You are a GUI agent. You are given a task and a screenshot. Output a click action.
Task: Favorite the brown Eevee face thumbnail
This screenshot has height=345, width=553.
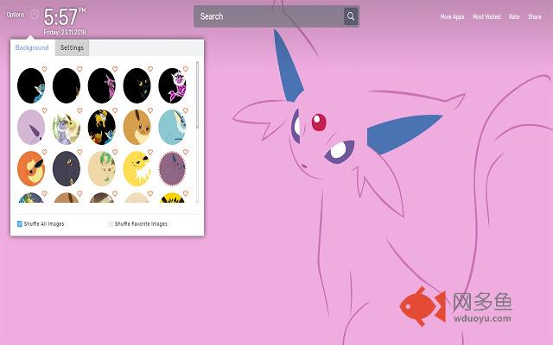pos(150,110)
